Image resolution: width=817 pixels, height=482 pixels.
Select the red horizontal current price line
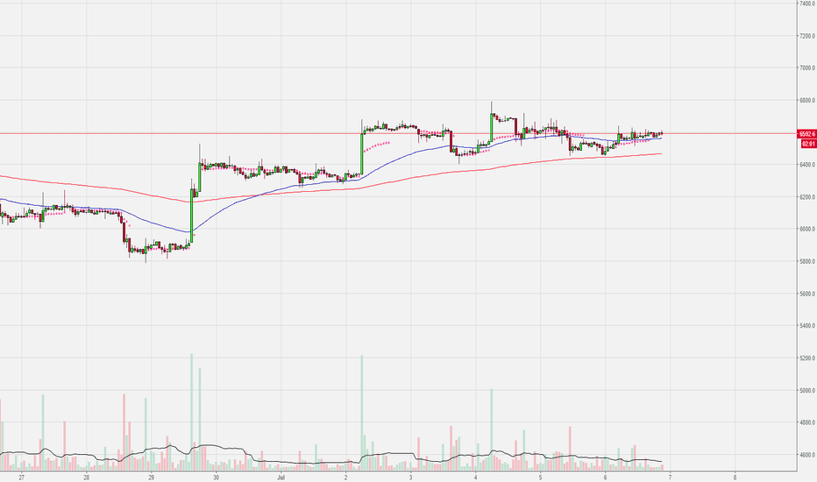pos(399,133)
